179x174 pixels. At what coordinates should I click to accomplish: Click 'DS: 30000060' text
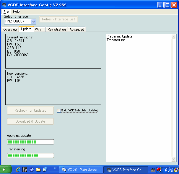click(18, 55)
